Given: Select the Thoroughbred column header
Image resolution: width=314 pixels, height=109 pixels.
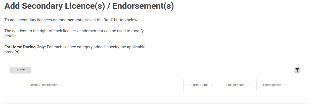Looking at the screenshot, I should coord(275,85).
